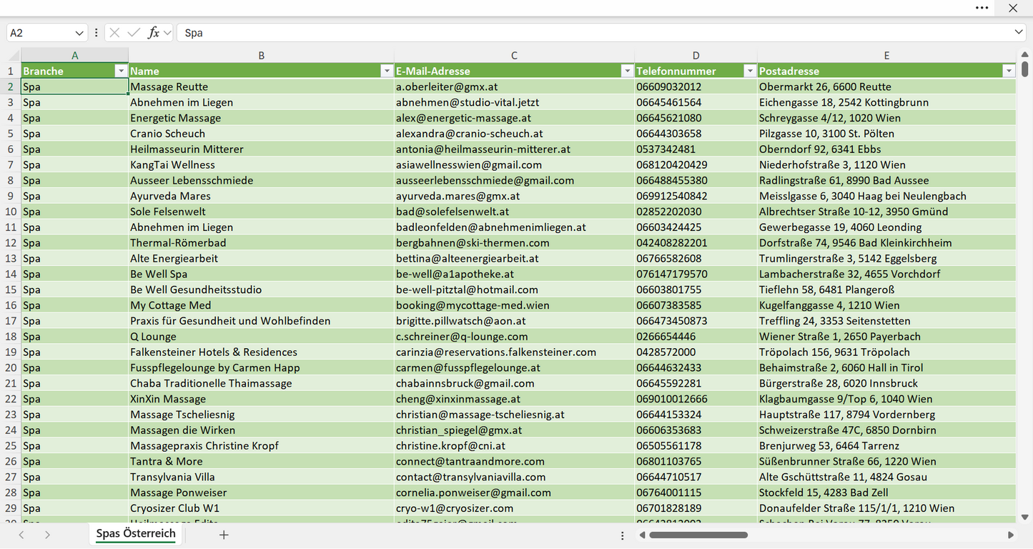1033x549 pixels.
Task: Click the horizontal scrollbar left arrow
Action: point(642,535)
